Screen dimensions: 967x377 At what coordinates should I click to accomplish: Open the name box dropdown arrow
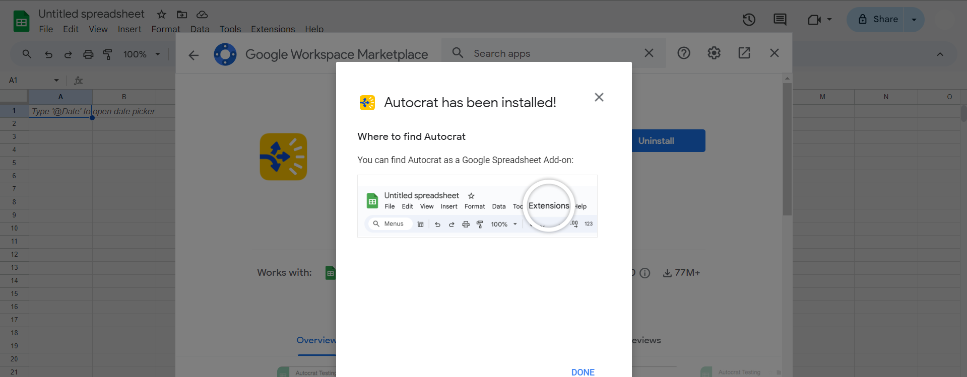pos(56,81)
